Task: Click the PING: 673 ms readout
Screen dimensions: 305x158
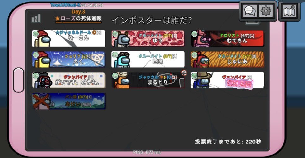Action: [x=147, y=152]
